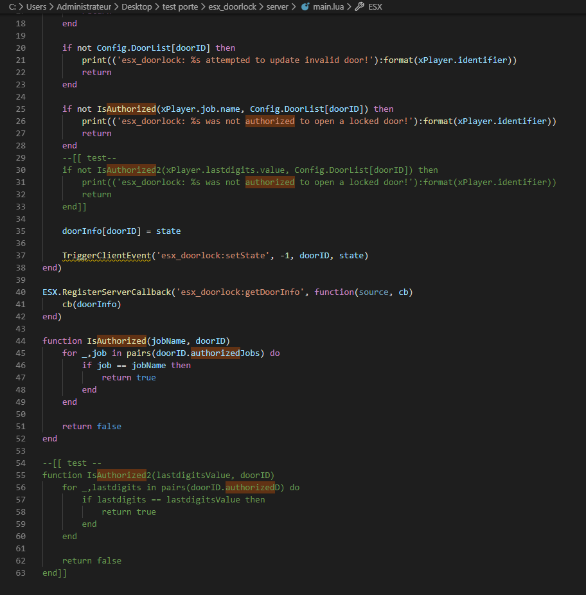Image resolution: width=586 pixels, height=595 pixels.
Task: Click 'ESX.RegisterServerCallback' on line 40
Action: tap(107, 292)
